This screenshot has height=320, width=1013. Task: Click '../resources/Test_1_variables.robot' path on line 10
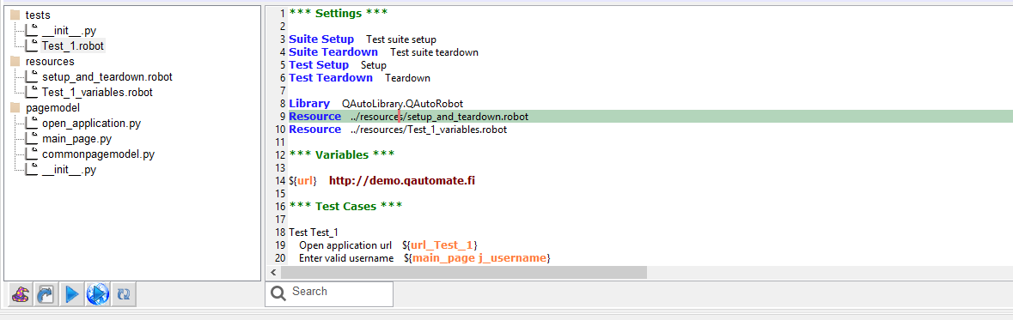click(x=429, y=129)
